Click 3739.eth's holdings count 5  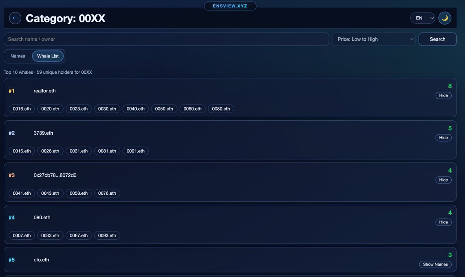click(x=450, y=128)
